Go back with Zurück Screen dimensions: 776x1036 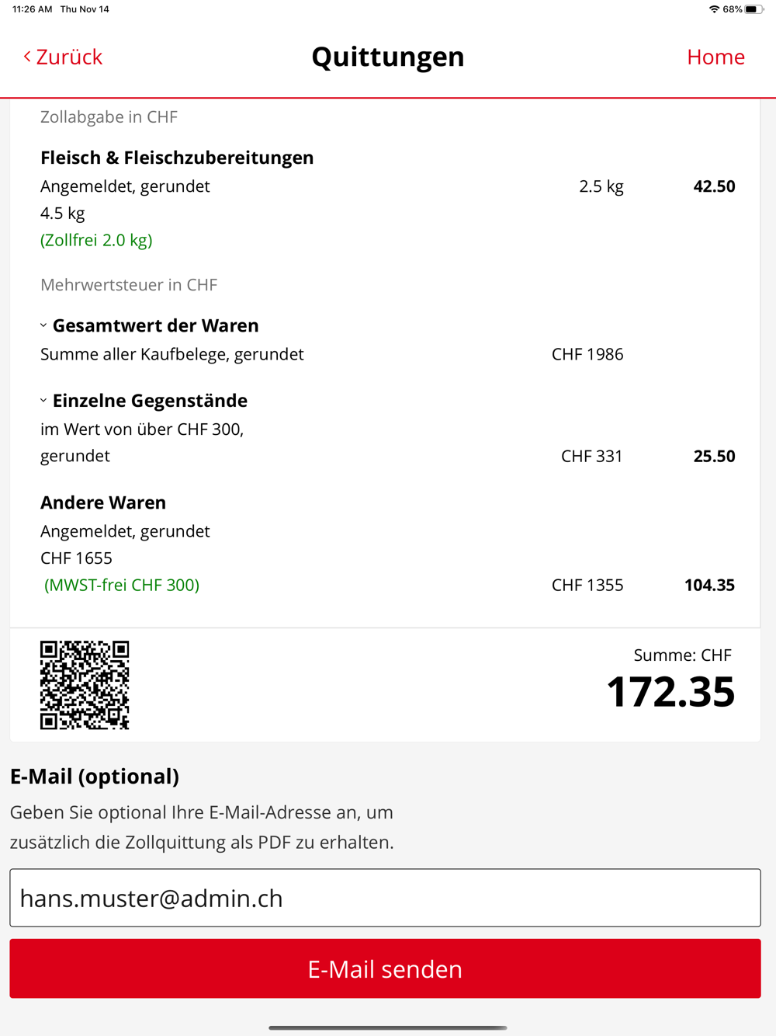63,57
